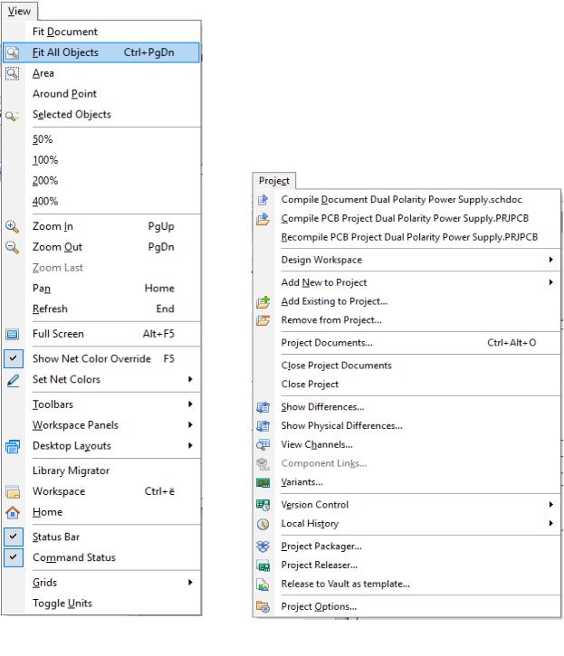Set zoom to 400%

click(44, 201)
